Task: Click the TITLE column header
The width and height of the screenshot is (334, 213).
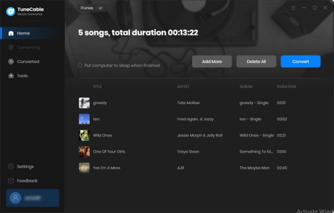Action: point(97,87)
